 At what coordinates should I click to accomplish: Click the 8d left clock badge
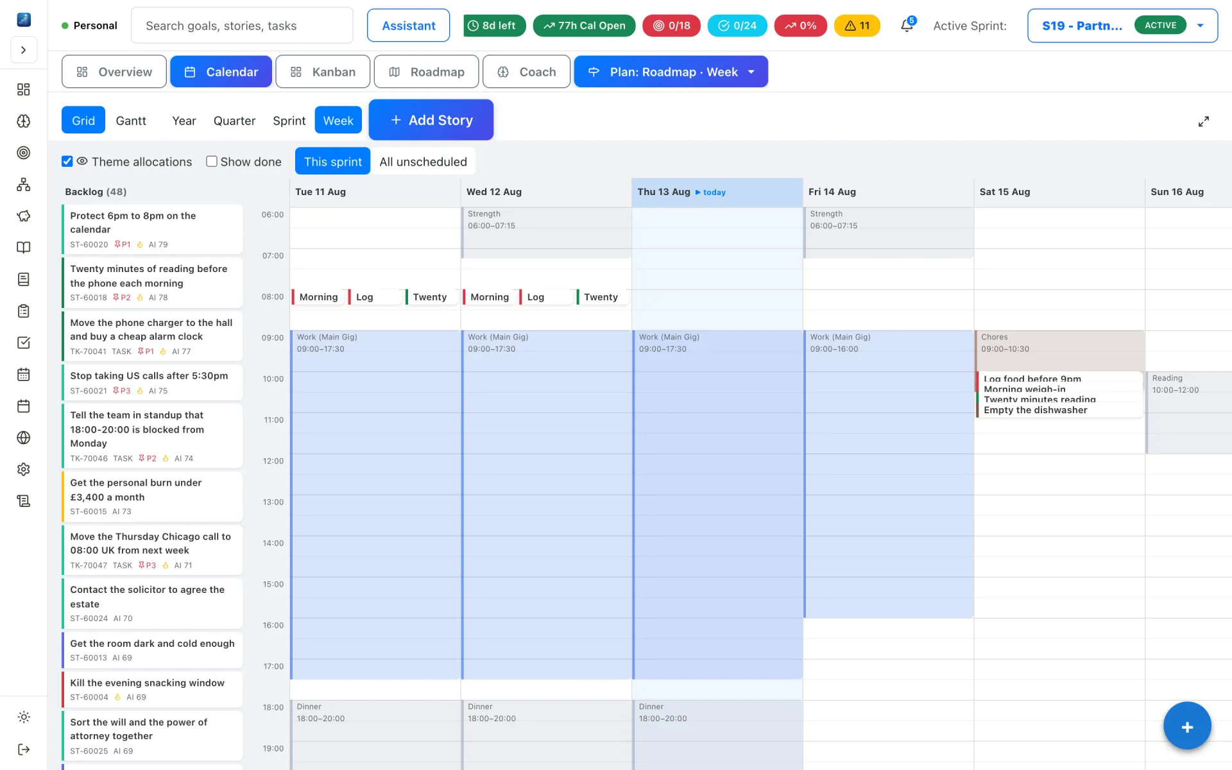(x=495, y=26)
